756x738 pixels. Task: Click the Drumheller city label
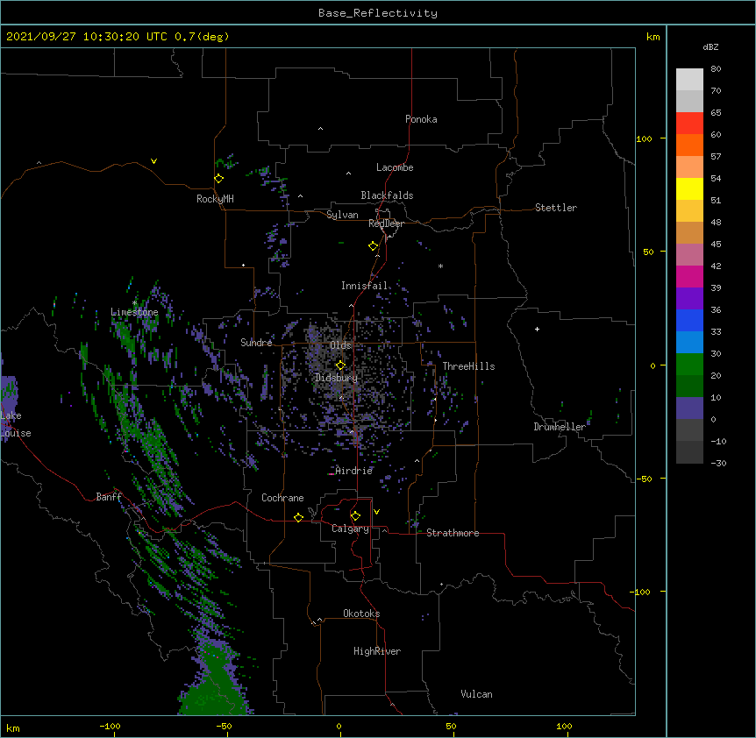click(x=560, y=427)
